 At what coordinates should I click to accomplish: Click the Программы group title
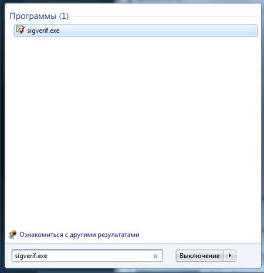tap(33, 16)
